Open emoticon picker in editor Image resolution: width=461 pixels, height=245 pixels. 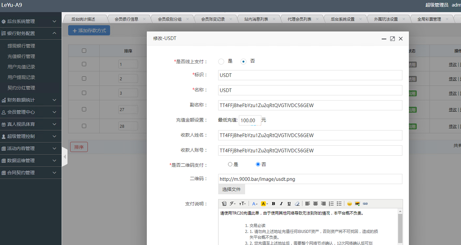pos(349,204)
